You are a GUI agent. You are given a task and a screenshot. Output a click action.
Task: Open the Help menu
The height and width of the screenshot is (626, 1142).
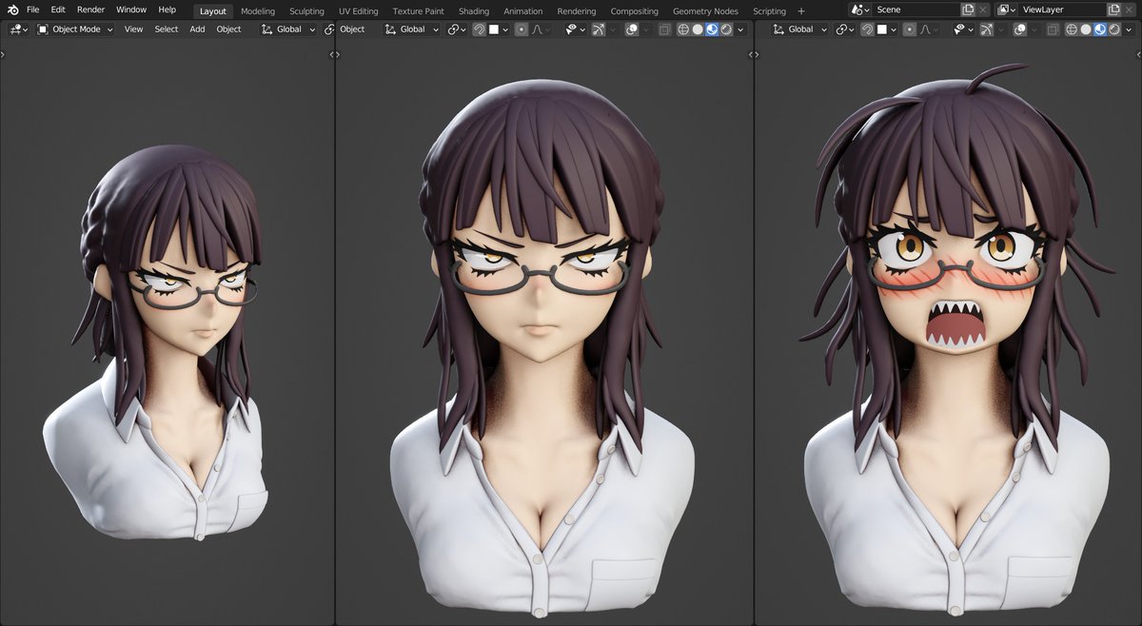[167, 10]
